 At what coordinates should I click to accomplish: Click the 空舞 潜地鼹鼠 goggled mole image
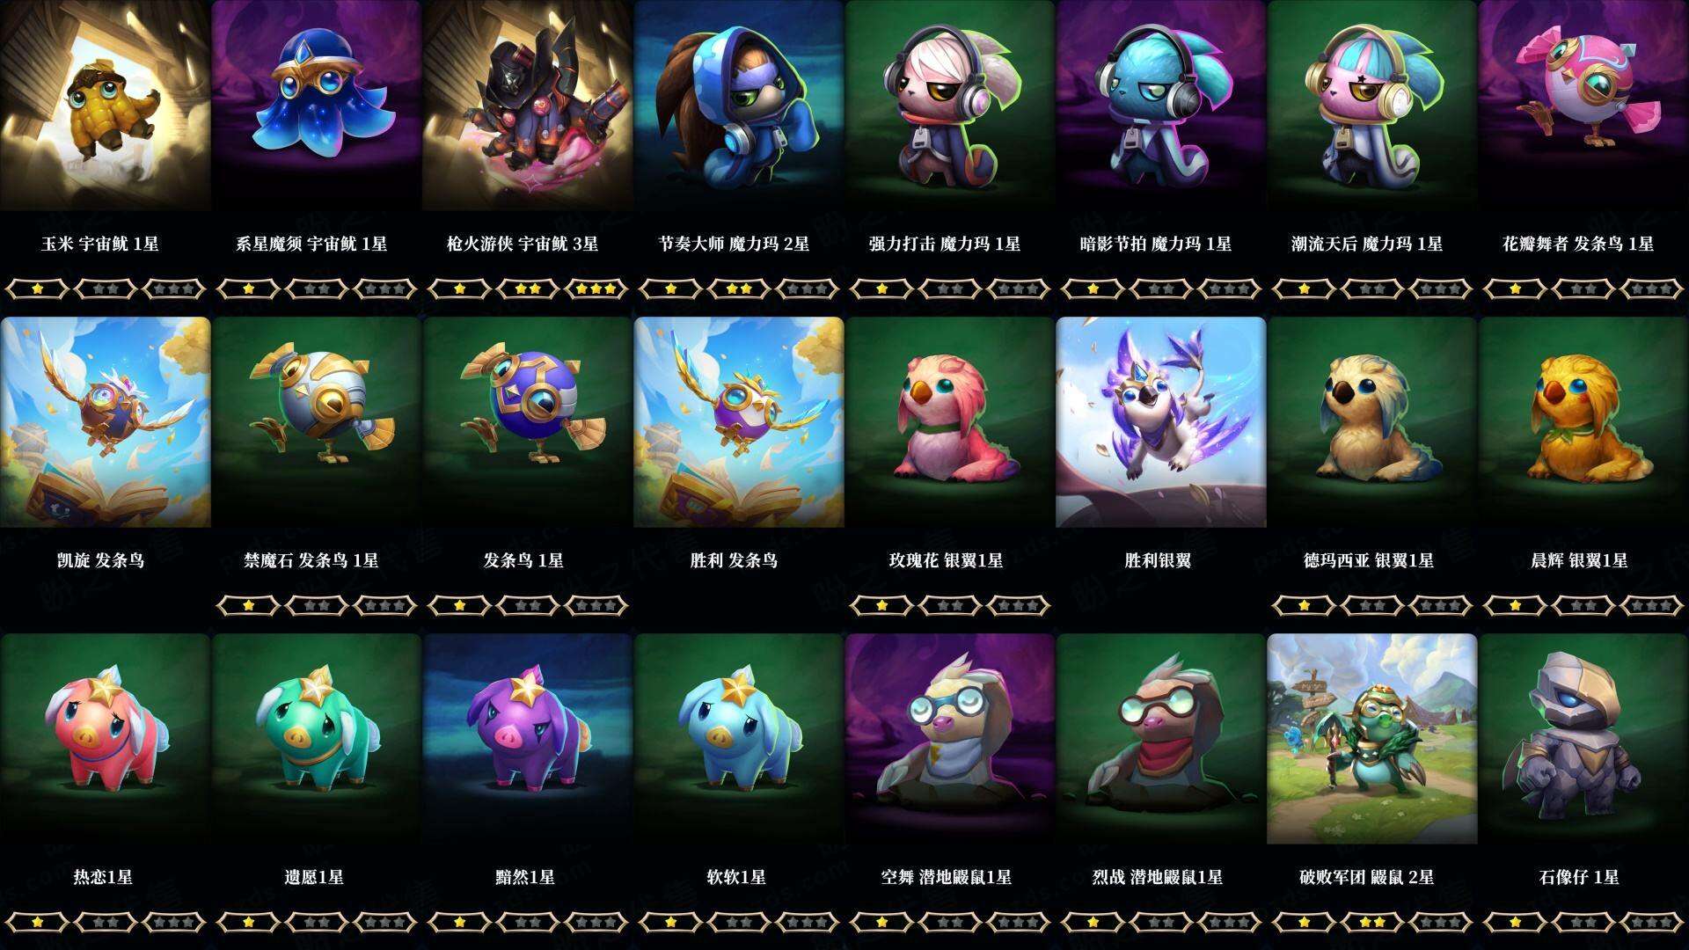(950, 739)
